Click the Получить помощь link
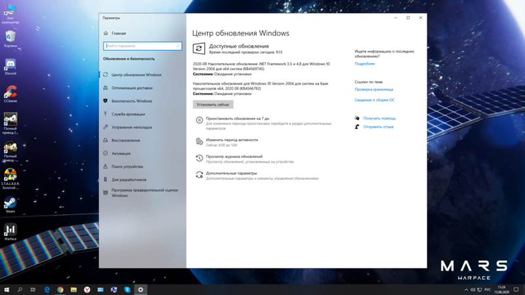The width and height of the screenshot is (525, 295). pos(379,118)
